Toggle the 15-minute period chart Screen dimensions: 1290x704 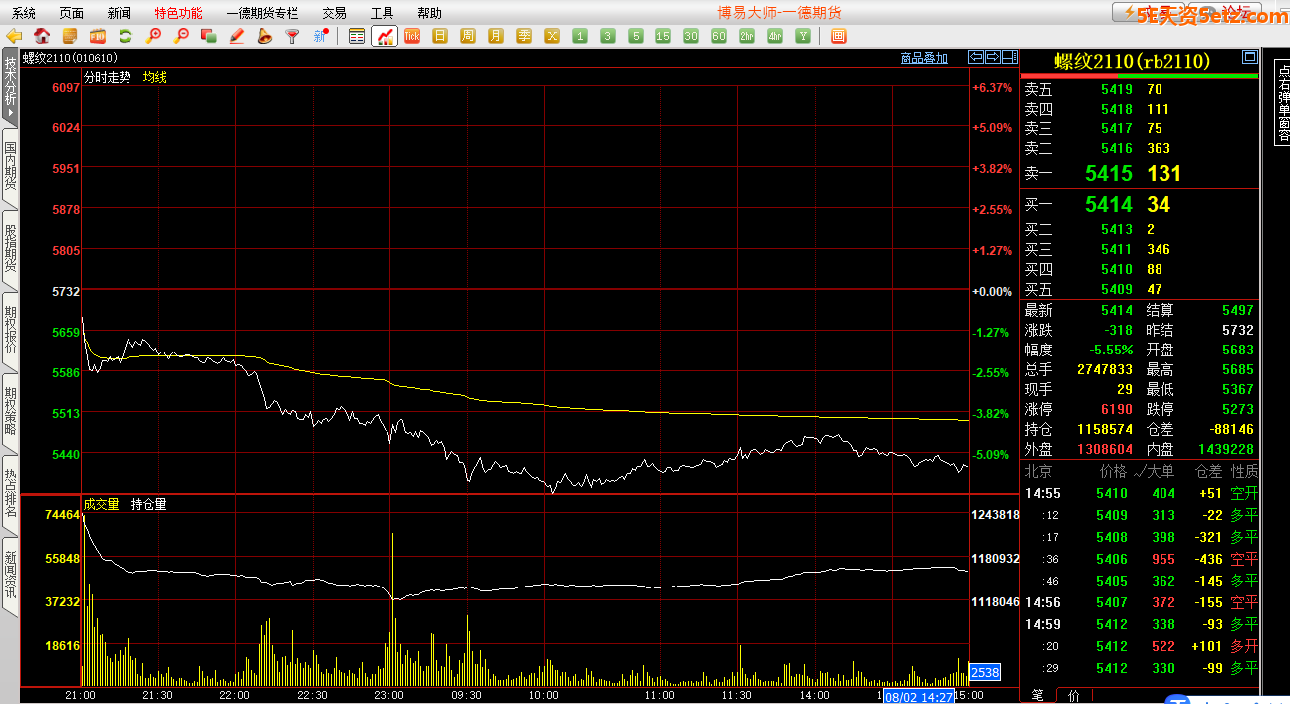(663, 36)
